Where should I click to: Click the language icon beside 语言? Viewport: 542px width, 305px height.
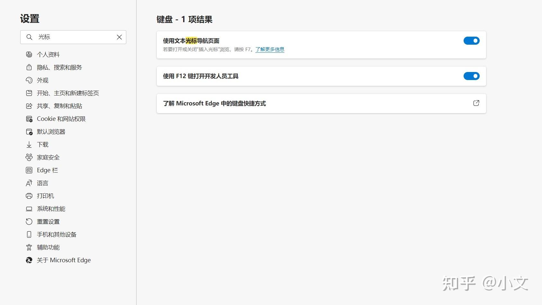[x=29, y=183]
